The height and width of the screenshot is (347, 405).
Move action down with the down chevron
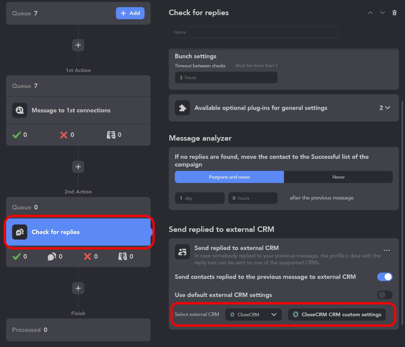tap(382, 13)
